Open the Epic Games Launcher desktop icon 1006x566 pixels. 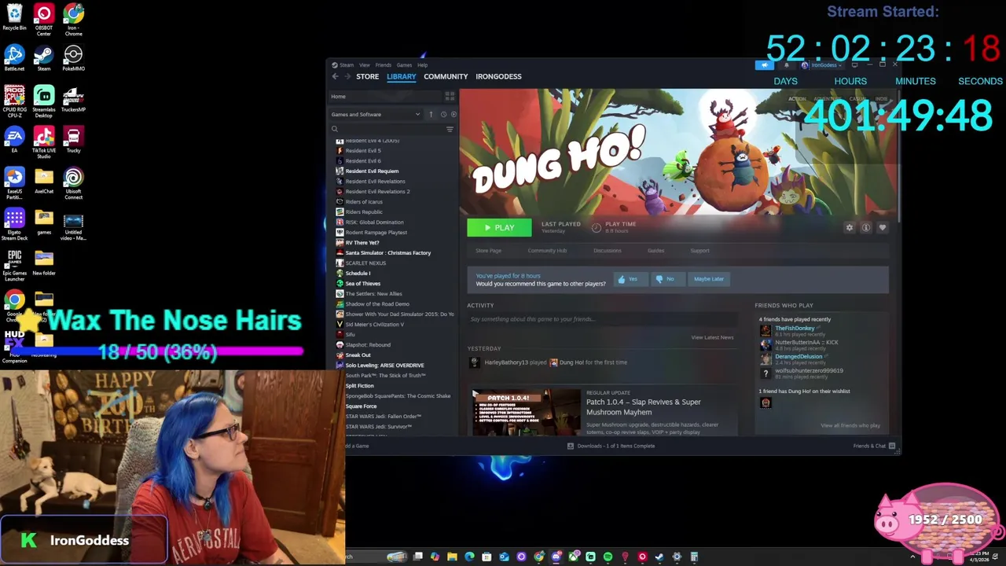point(14,266)
